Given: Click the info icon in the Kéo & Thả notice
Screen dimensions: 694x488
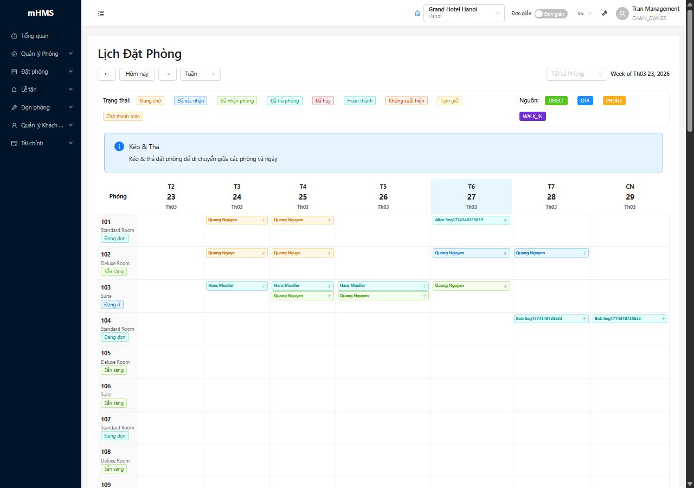Looking at the screenshot, I should (119, 147).
